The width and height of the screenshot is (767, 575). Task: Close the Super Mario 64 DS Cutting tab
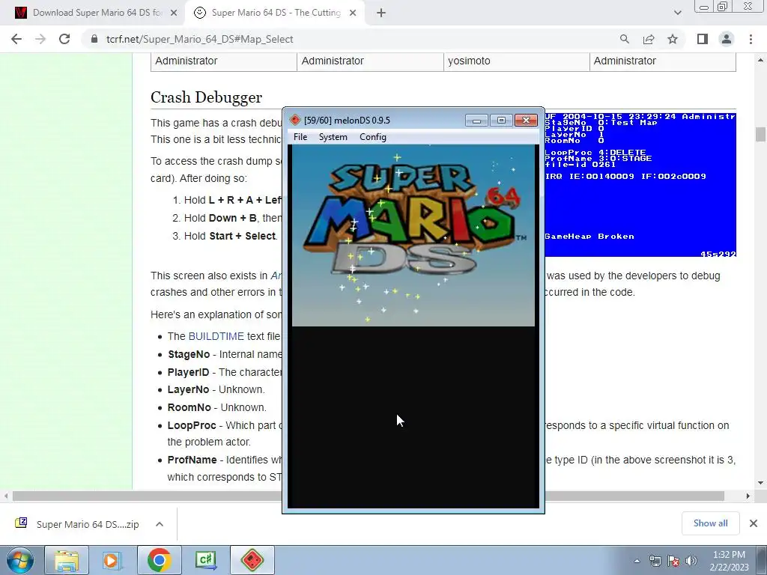[x=353, y=13]
